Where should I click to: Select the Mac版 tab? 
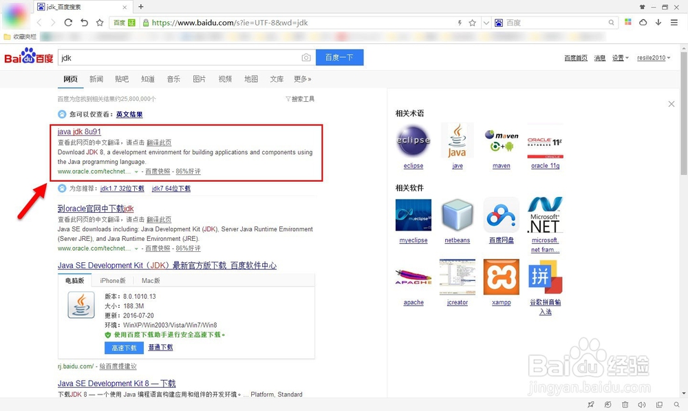coord(151,281)
